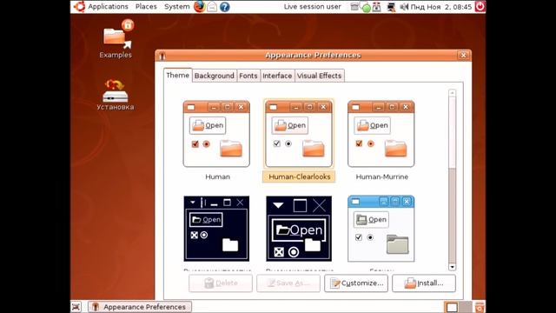Screen dimensions: 556x313
Task: Click the theme list scrollbar down arrow
Action: click(452, 267)
